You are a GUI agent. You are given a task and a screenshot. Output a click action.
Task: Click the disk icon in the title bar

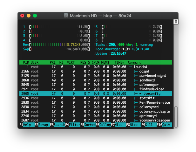[x=66, y=16]
